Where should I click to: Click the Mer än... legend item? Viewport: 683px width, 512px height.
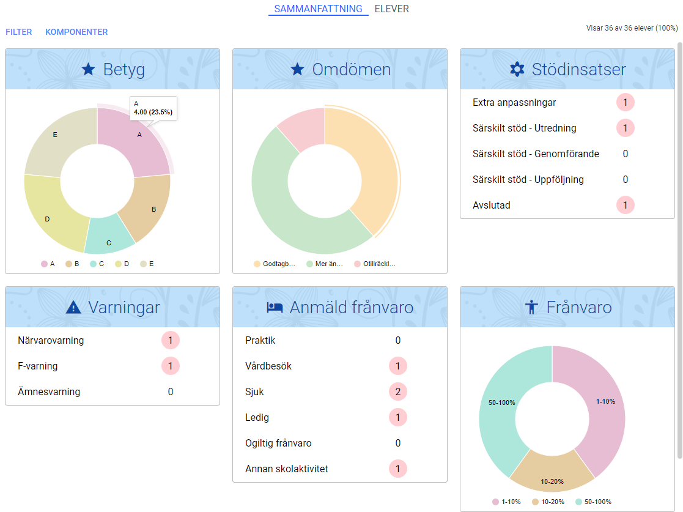tap(325, 264)
